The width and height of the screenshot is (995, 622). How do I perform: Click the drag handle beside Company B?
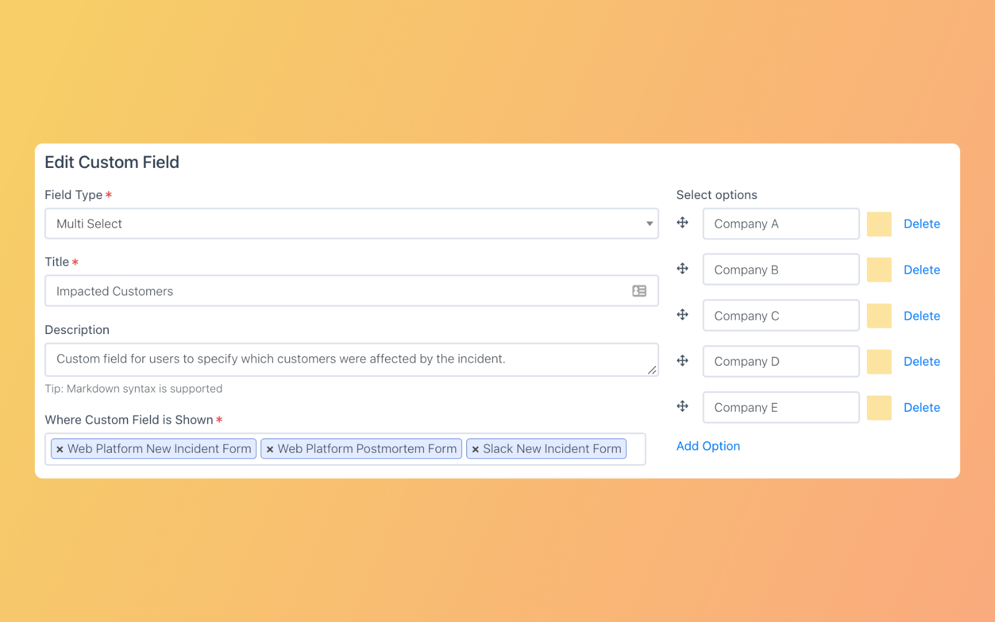pyautogui.click(x=683, y=268)
